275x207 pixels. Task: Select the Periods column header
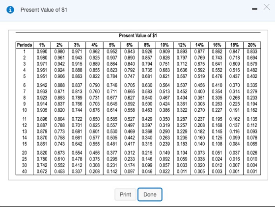[25, 45]
